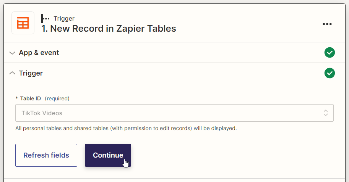Click the step title New Record in Zapier Tables
Viewport: 349px width, 182px height.
109,28
